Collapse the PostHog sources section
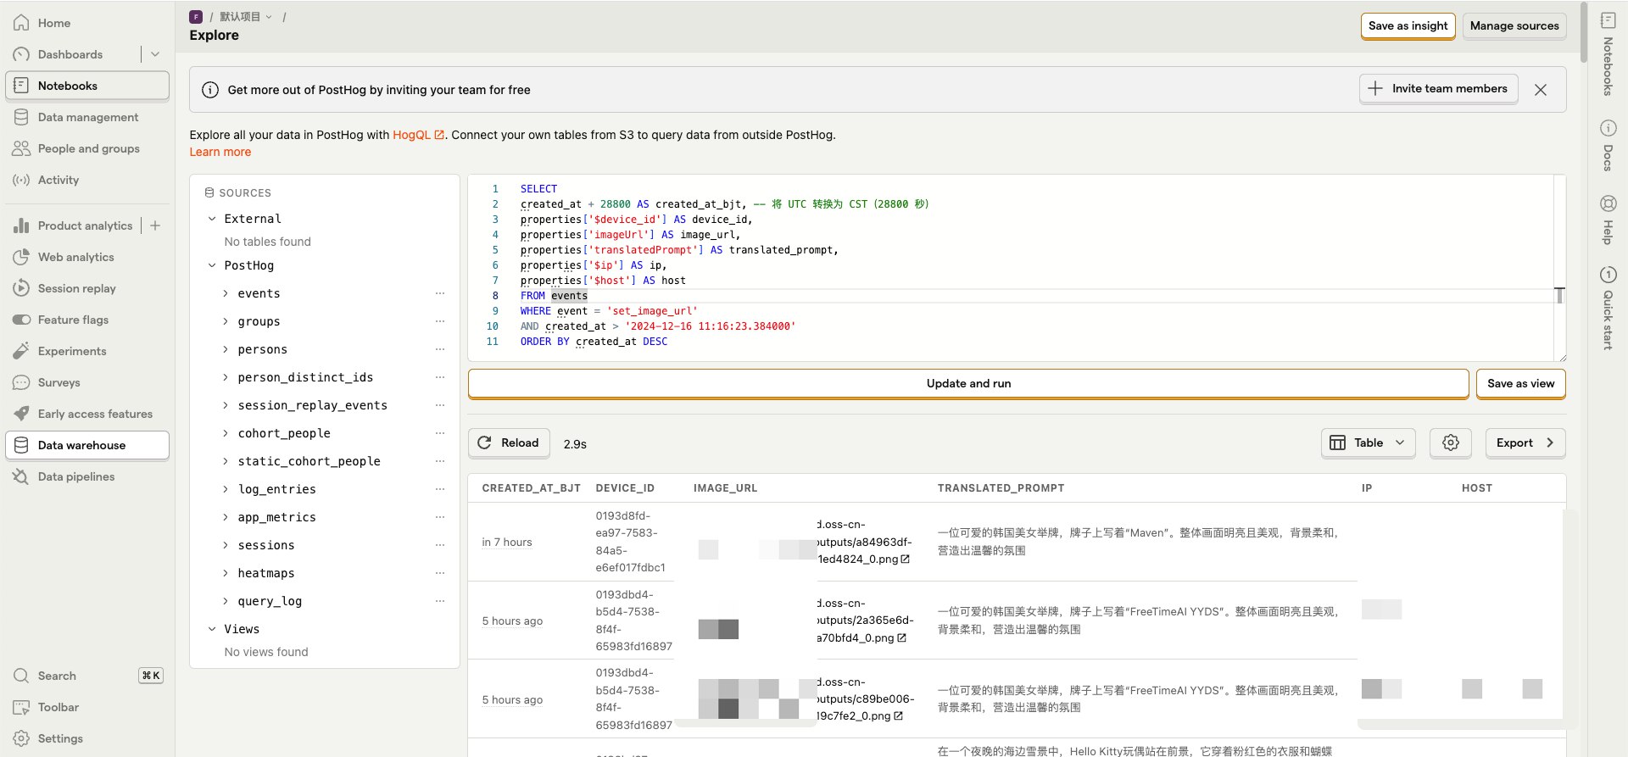This screenshot has height=757, width=1628. pyautogui.click(x=212, y=265)
